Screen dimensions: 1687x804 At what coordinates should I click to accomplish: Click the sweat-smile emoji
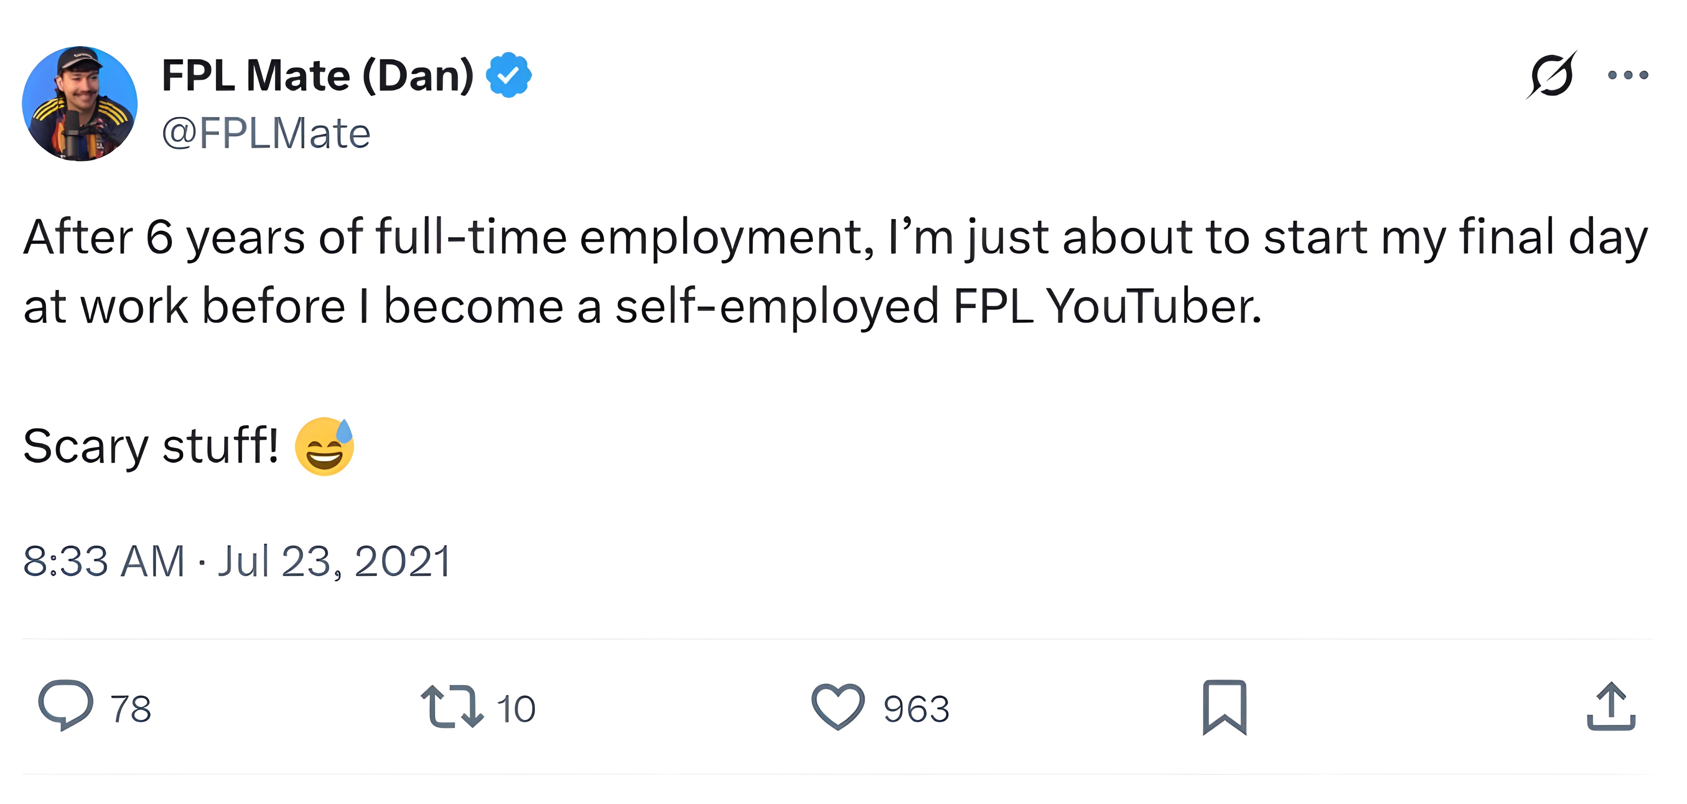pyautogui.click(x=324, y=446)
